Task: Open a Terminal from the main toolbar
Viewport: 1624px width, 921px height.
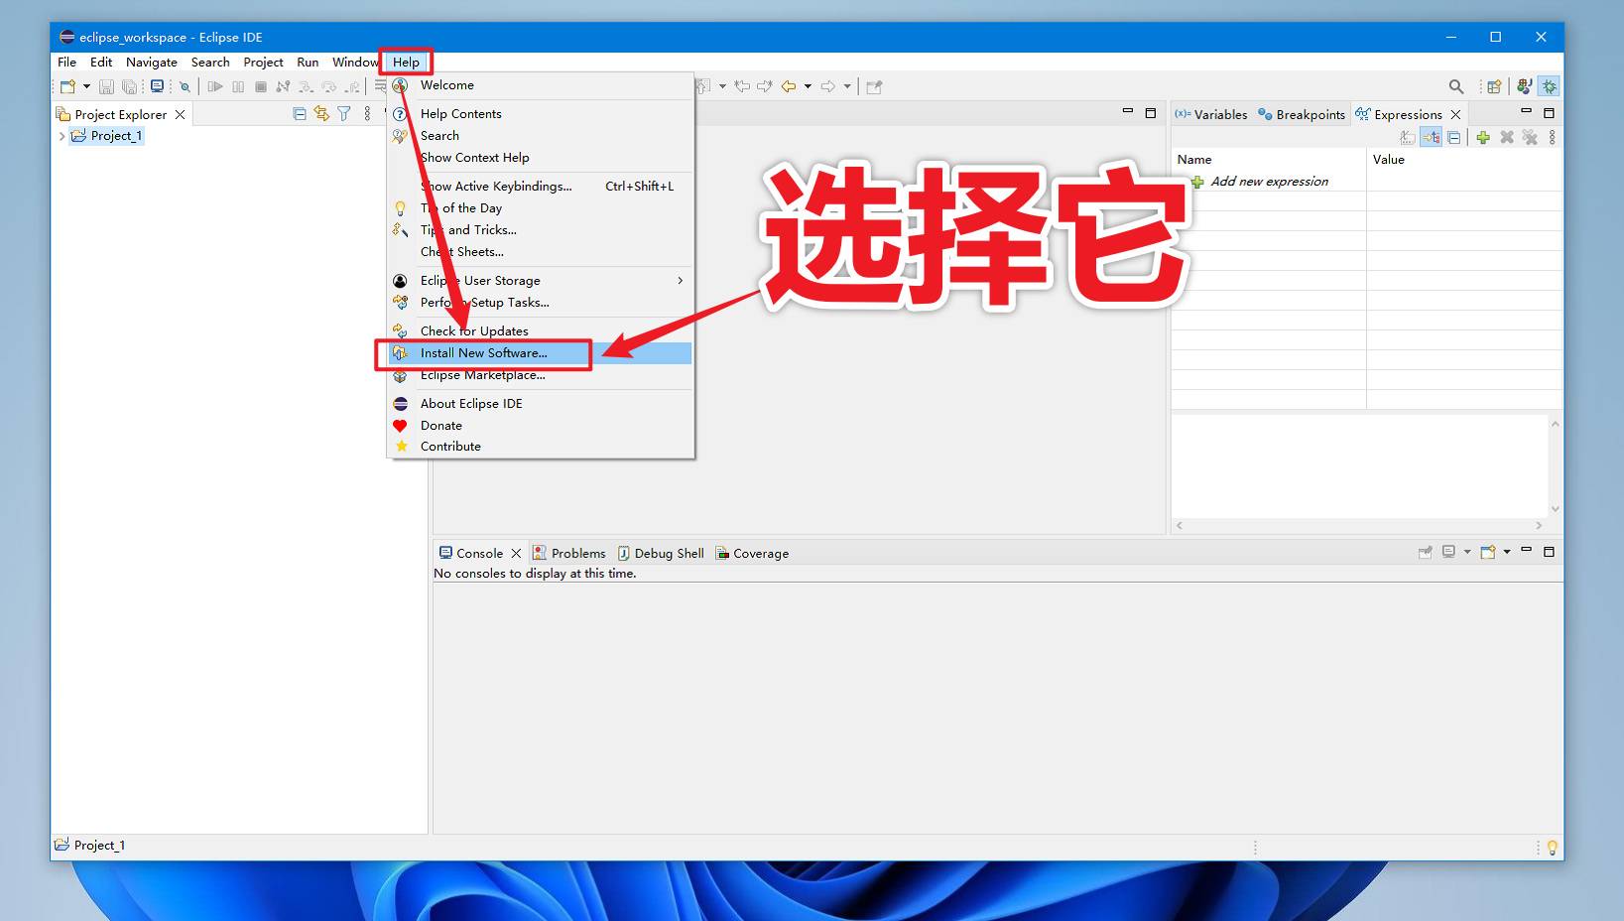Action: [x=157, y=86]
